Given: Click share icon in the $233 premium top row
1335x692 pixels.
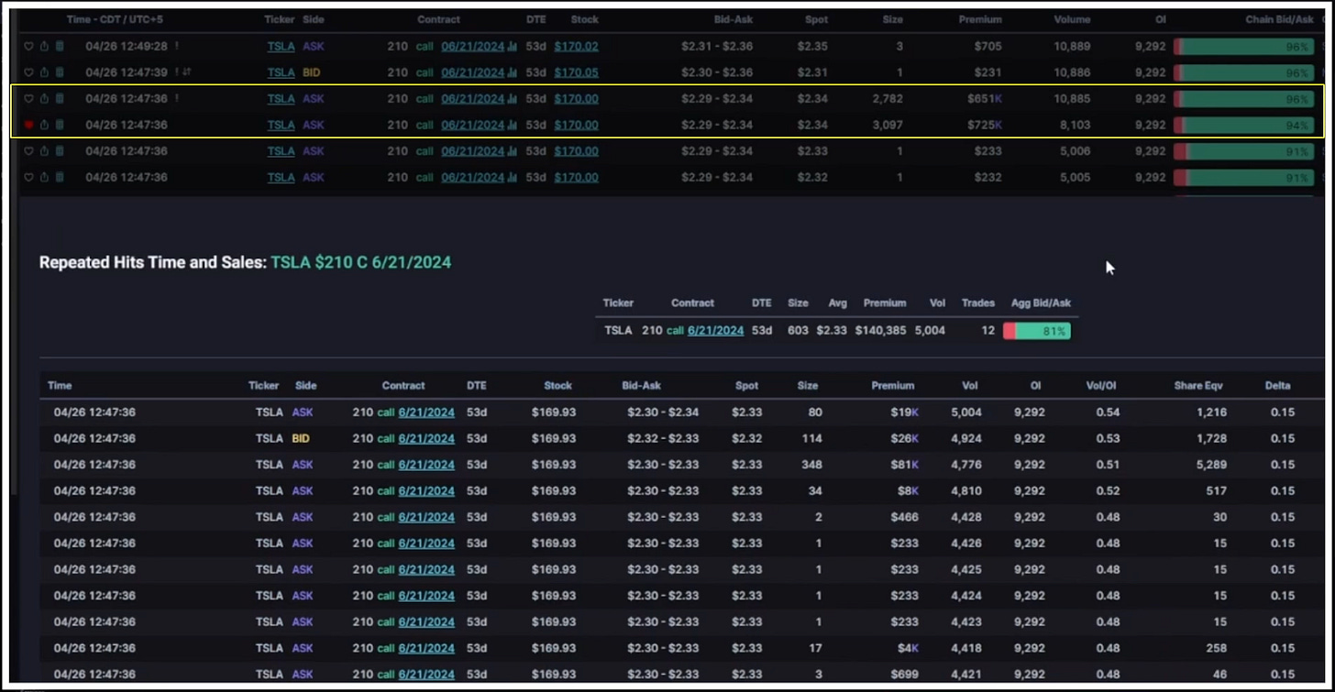Looking at the screenshot, I should click(44, 151).
